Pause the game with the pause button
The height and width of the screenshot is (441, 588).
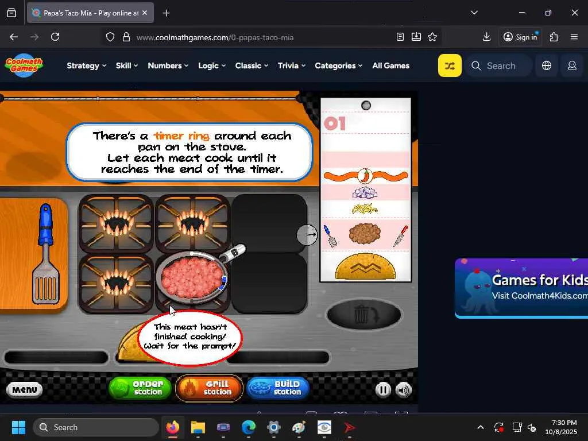(x=383, y=390)
